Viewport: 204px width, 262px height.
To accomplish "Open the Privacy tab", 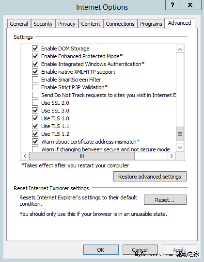I will pos(67,24).
